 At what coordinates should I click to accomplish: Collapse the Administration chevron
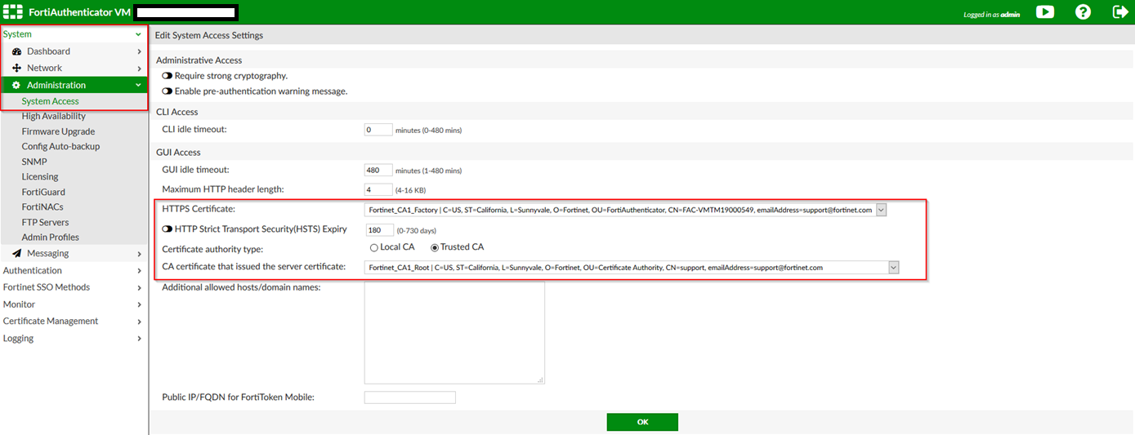(x=138, y=85)
